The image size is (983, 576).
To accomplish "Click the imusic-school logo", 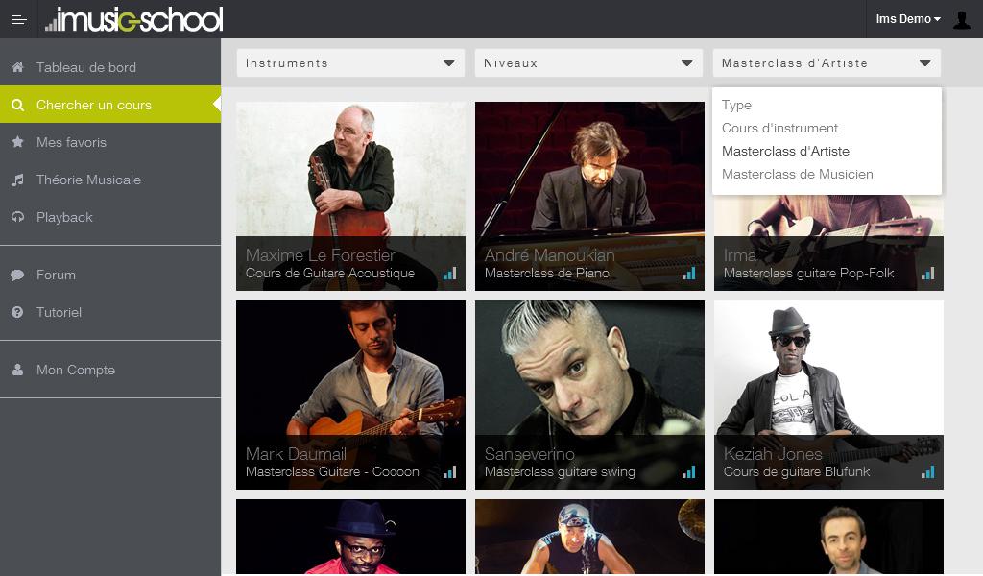I will pyautogui.click(x=134, y=19).
